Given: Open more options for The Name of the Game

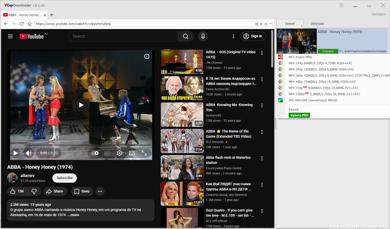Looking at the screenshot, I should point(262,132).
